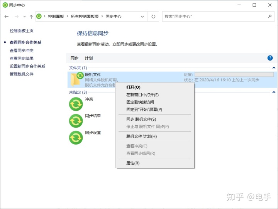Go back with the back arrow
The width and height of the screenshot is (278, 209).
(x=7, y=17)
